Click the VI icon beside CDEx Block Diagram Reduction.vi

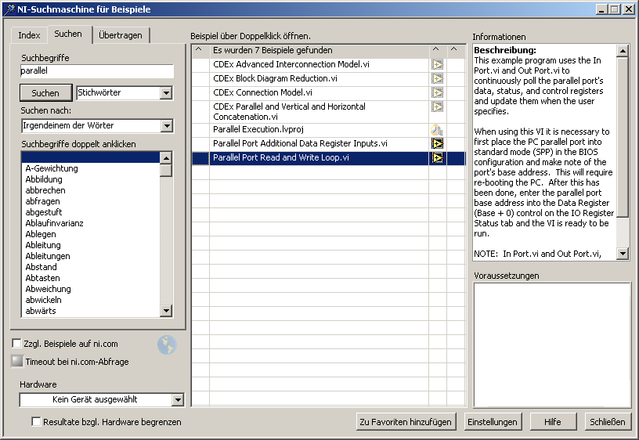point(437,78)
